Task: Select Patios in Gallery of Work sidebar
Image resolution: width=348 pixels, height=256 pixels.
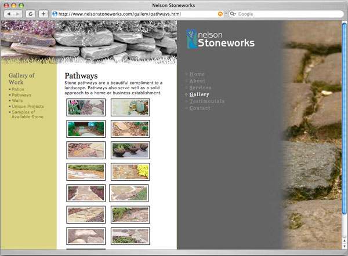Action: coord(18,89)
